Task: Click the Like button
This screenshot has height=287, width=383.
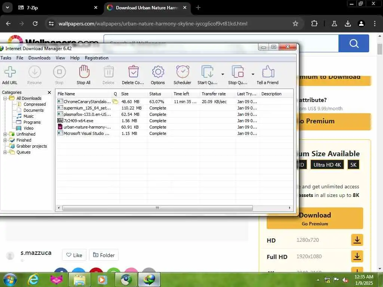Action: tap(74, 255)
